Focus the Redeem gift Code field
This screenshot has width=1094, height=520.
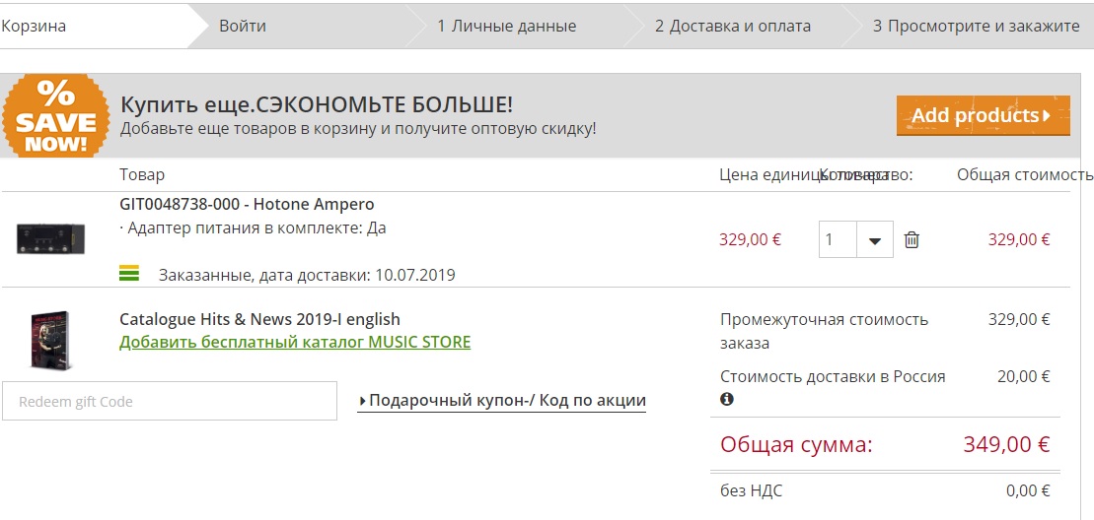170,401
